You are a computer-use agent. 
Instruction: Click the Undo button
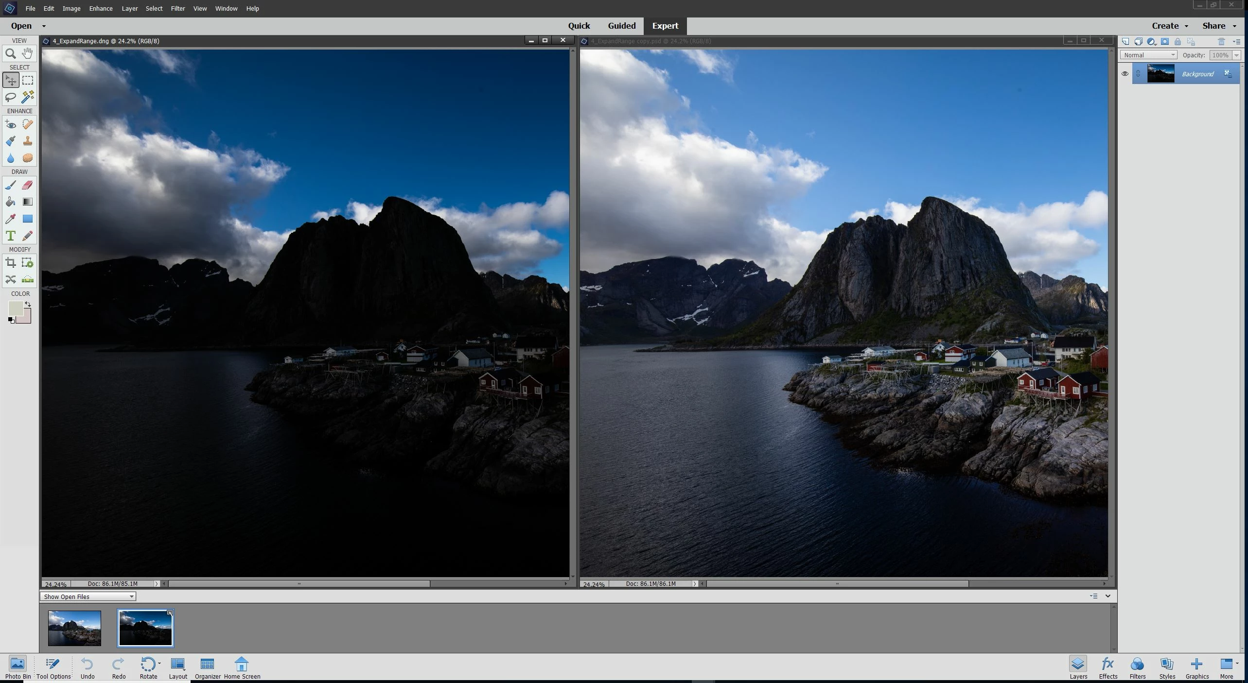(x=88, y=668)
